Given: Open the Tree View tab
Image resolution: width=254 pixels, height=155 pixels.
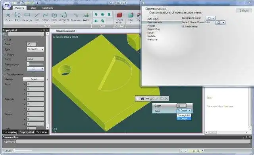Looking at the screenshot, I should coord(41,132).
